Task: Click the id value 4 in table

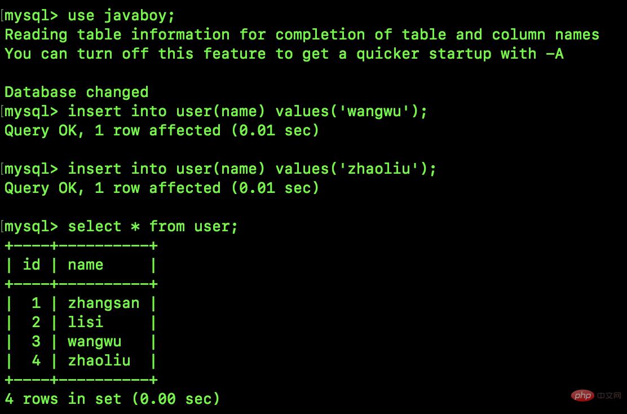Action: point(36,360)
